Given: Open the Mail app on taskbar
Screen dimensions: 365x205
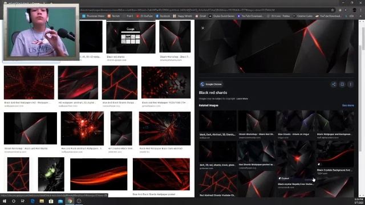Looking at the screenshot, I should pos(60,201).
